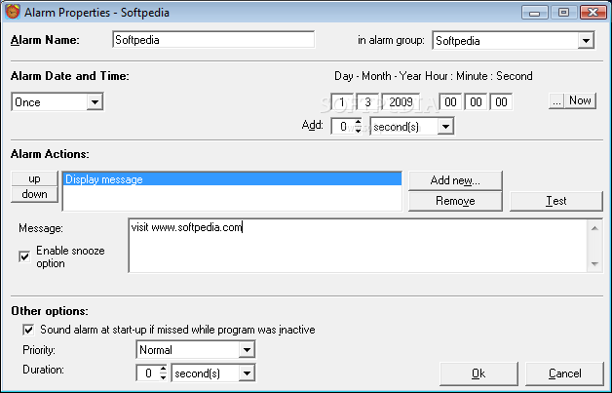Remove the selected alarm action
Screen dimensions: 612x393
(x=455, y=201)
